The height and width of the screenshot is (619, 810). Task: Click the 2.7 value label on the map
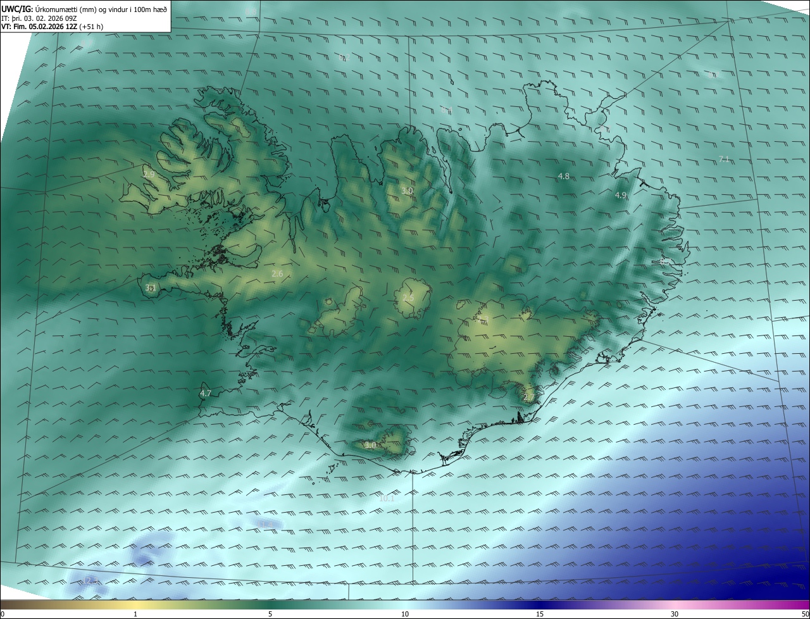click(x=529, y=397)
